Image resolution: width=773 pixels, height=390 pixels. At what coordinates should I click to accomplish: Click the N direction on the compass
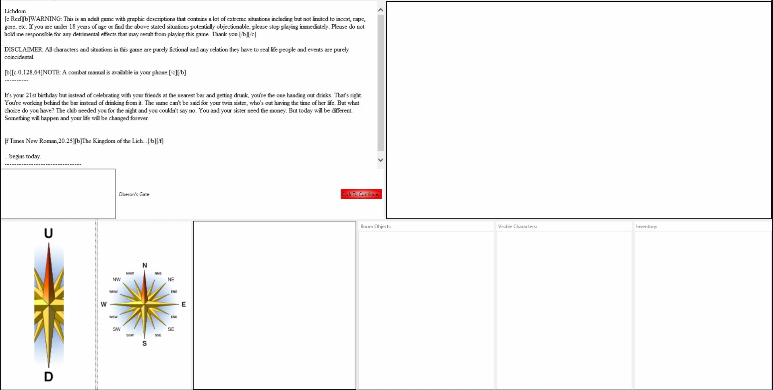[x=145, y=266]
